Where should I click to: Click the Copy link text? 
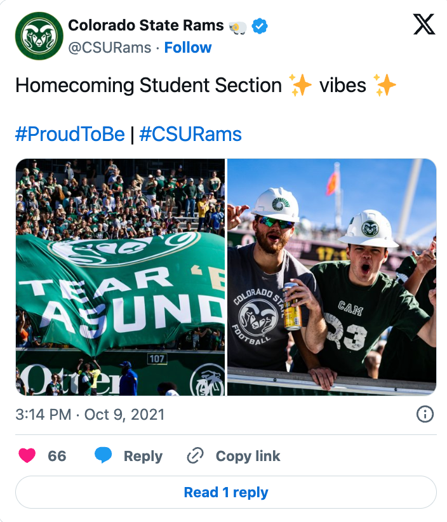[x=248, y=456]
